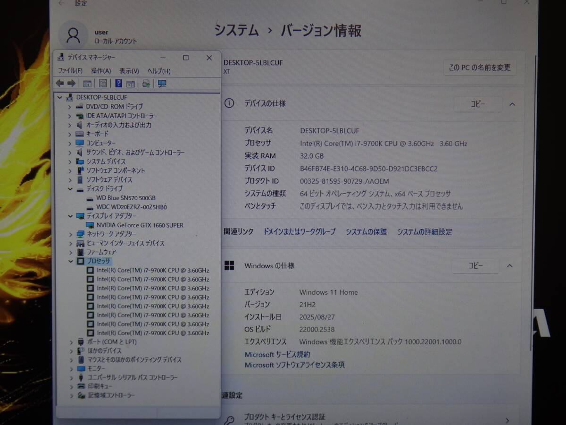This screenshot has height=425, width=566.
Task: Open システムの詳細設定 link
Action: click(x=424, y=232)
